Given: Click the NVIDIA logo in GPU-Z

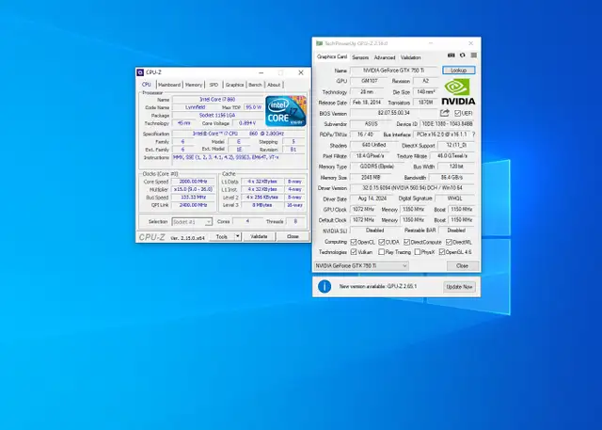Looking at the screenshot, I should (x=458, y=92).
